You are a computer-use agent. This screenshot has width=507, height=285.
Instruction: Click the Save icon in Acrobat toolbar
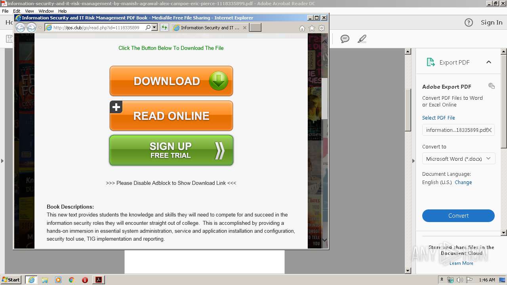9,39
